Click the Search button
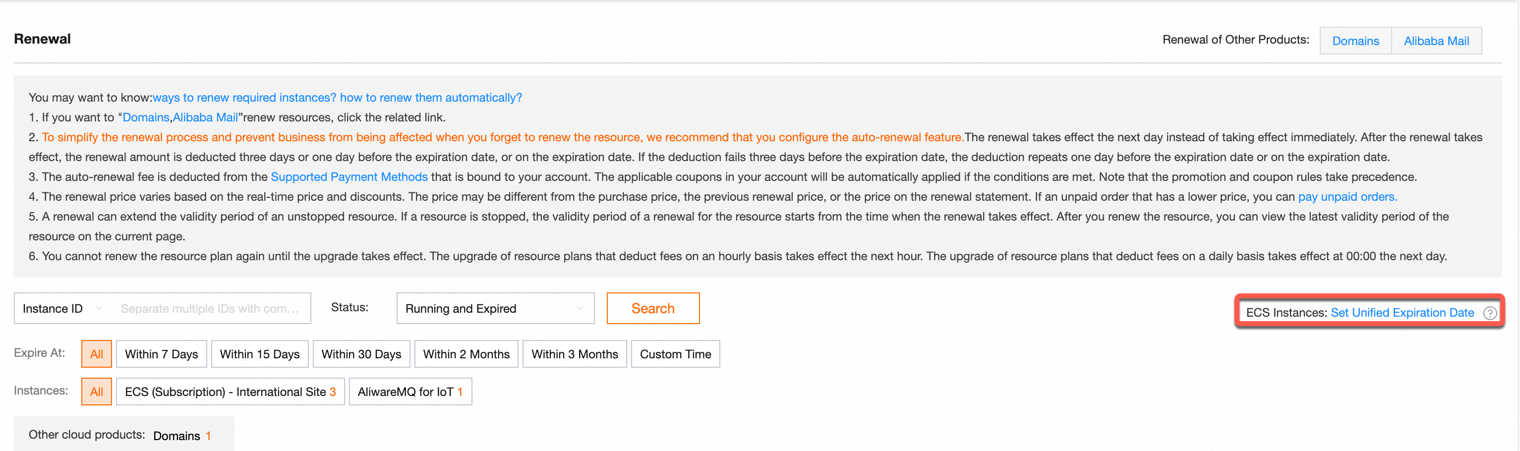This screenshot has width=1520, height=451. click(x=652, y=308)
